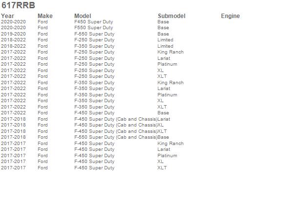Click Limited submodel for F-250 Super Duty
This screenshot has height=201, width=307.
pos(165,40)
